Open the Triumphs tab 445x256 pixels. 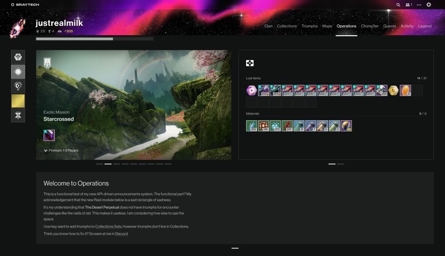(310, 26)
